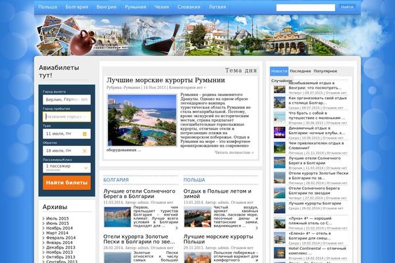Open the calendar icon in departure date field
Image resolution: width=395 pixels, height=263 pixels.
(85, 134)
